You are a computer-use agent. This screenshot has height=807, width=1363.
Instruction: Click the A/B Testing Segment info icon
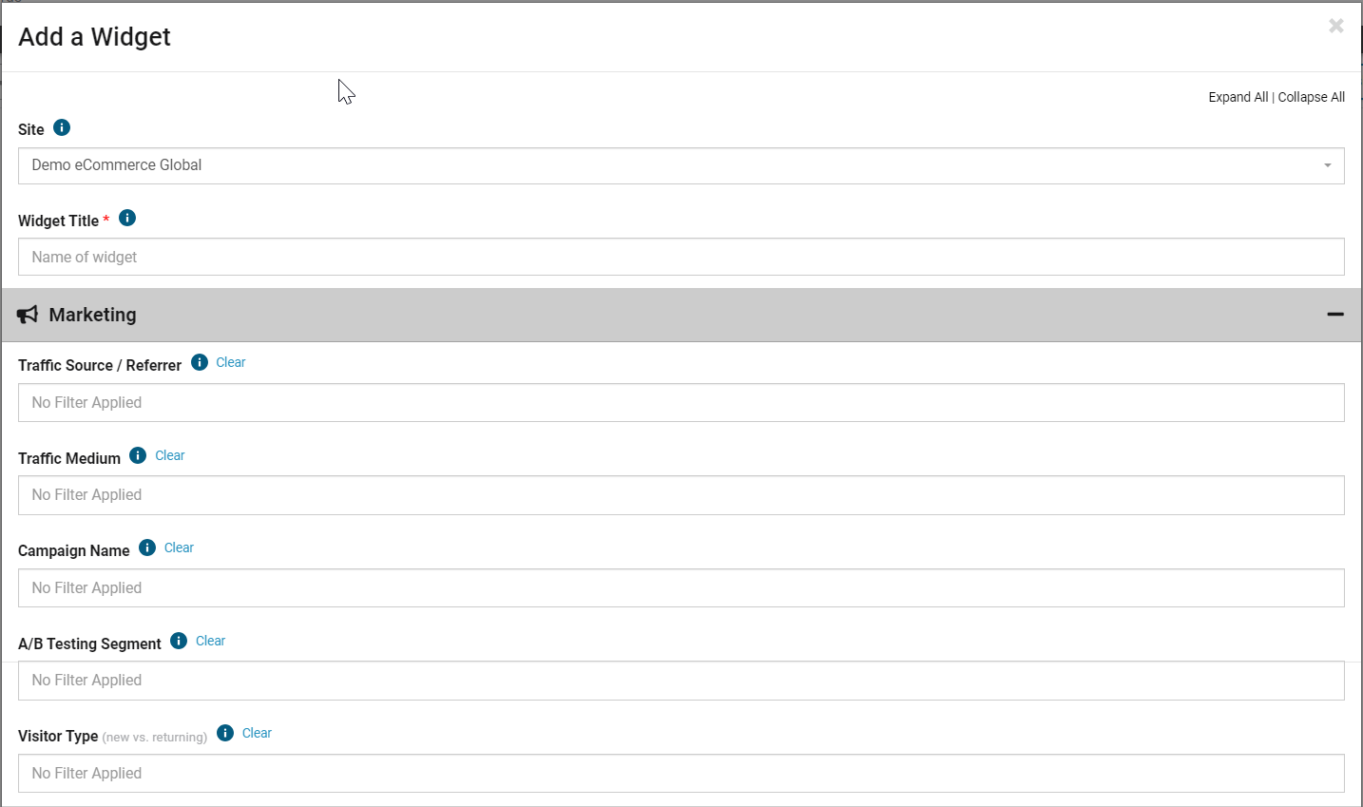pyautogui.click(x=178, y=640)
